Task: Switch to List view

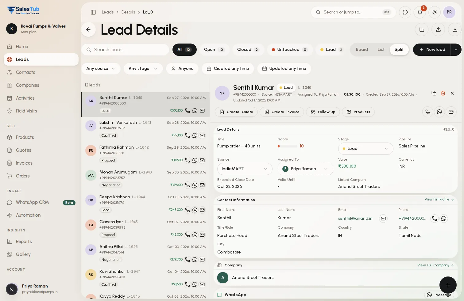Action: click(x=381, y=50)
